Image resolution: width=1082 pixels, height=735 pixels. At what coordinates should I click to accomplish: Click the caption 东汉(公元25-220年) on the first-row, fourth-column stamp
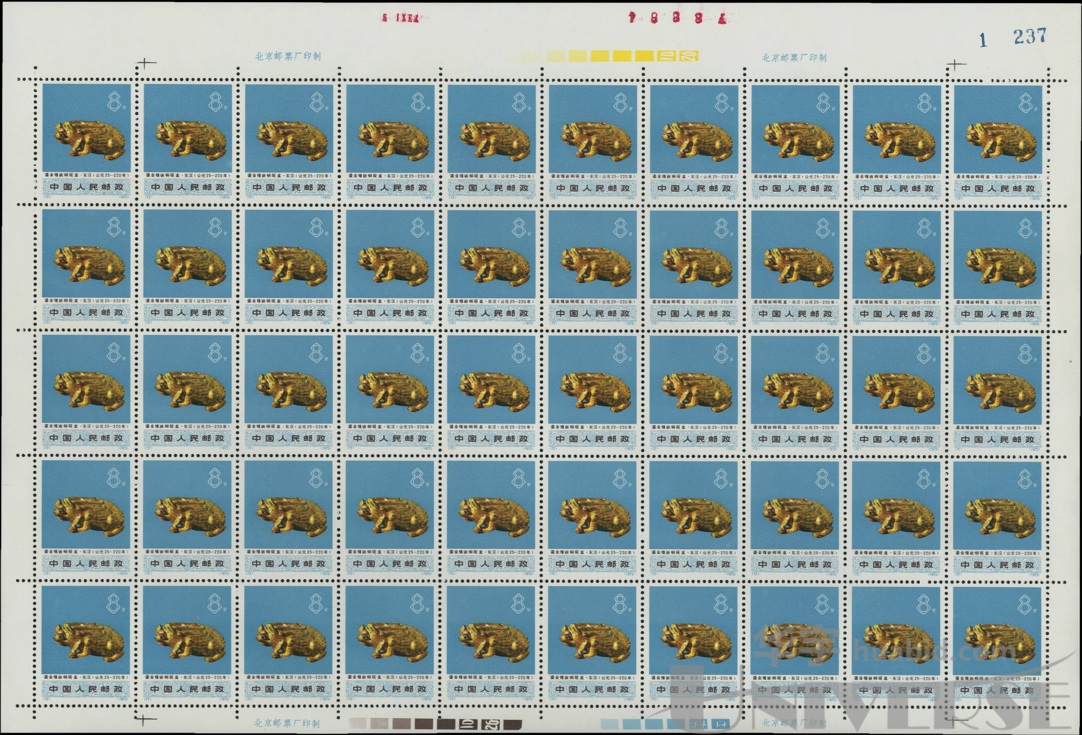(x=410, y=176)
